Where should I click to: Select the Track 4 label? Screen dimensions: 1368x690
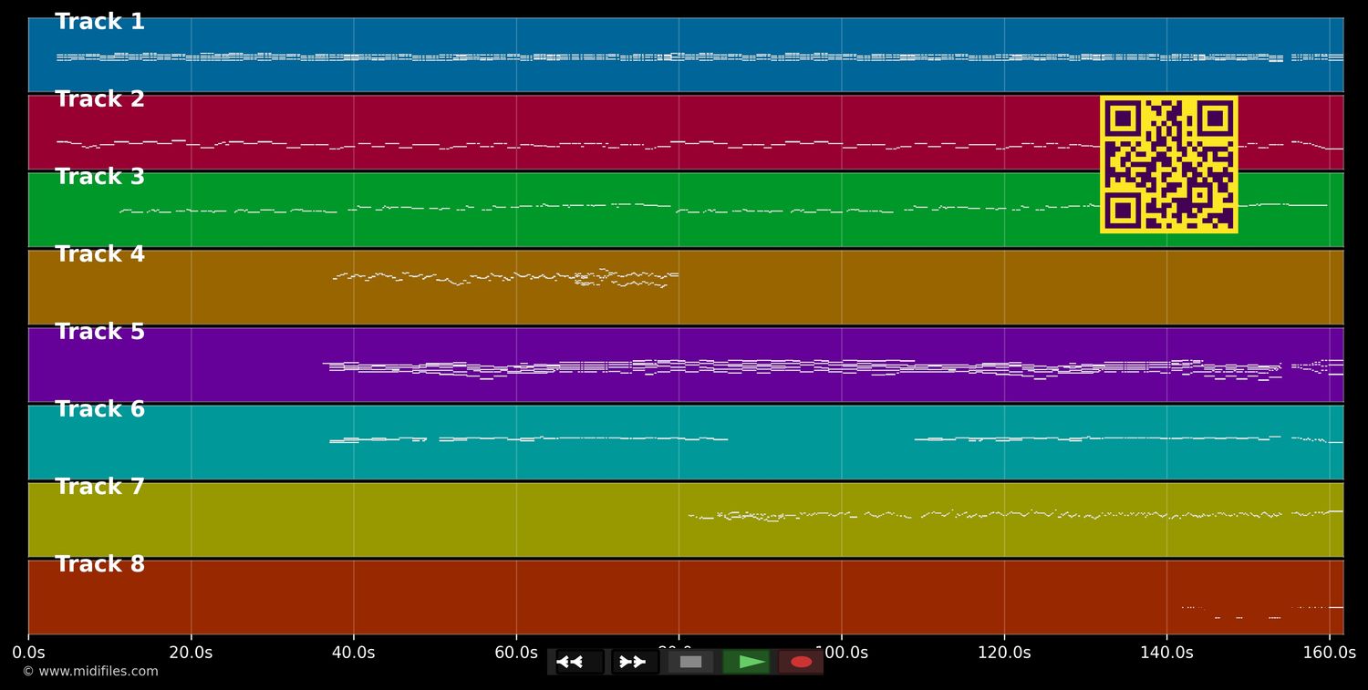tap(99, 254)
